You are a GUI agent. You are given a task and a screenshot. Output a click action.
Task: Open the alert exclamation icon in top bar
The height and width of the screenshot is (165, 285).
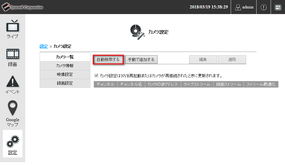264,7
